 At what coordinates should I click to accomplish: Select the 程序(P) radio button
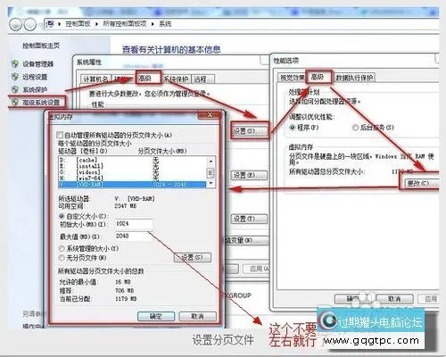pos(293,128)
